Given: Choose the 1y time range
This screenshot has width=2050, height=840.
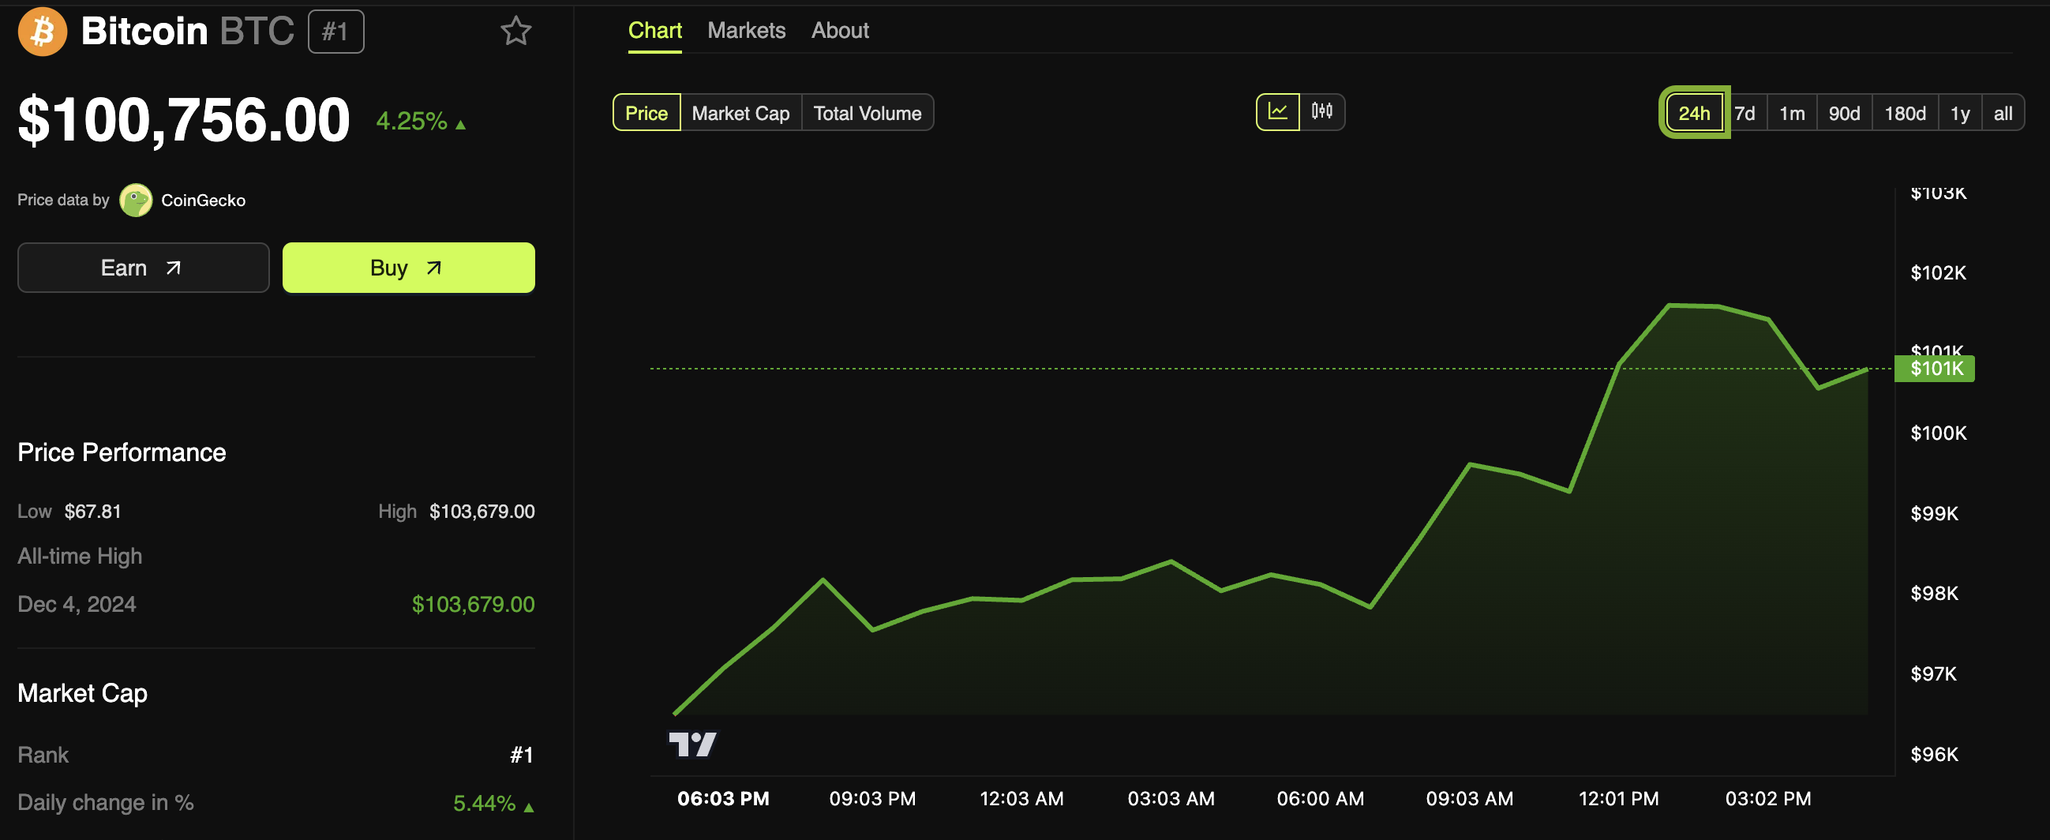Looking at the screenshot, I should (x=1959, y=113).
